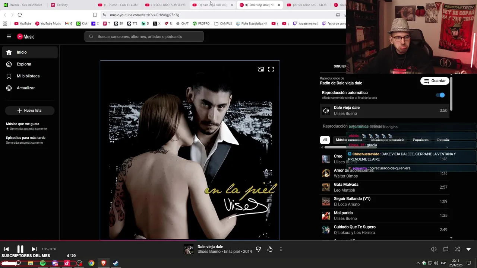Open the browser apps grid in bookmarks bar

click(x=5, y=23)
